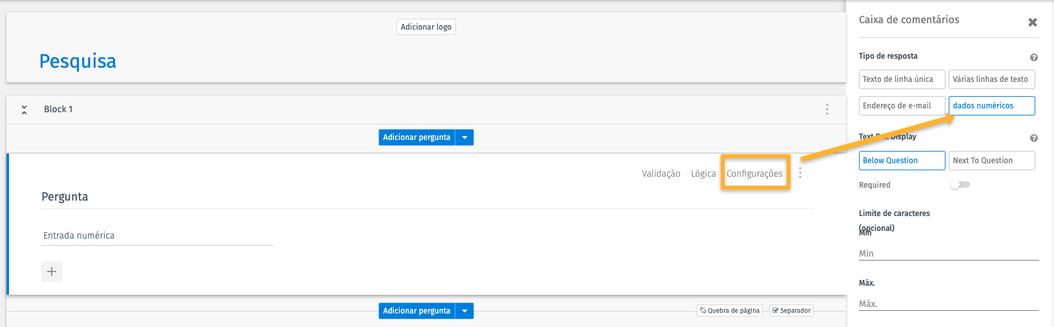This screenshot has height=327, width=1054.
Task: Click the plus icon below Entrada numérica
Action: pos(52,272)
